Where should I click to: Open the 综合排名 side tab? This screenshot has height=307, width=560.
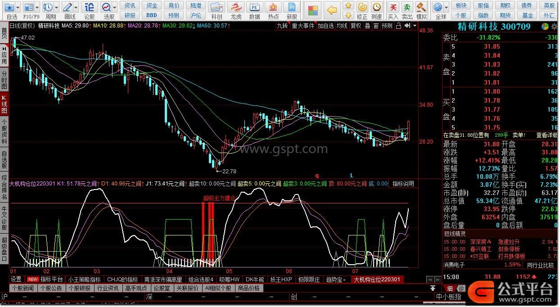tap(4, 188)
